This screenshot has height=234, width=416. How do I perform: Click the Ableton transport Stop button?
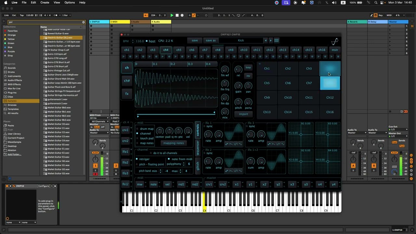[x=177, y=15]
